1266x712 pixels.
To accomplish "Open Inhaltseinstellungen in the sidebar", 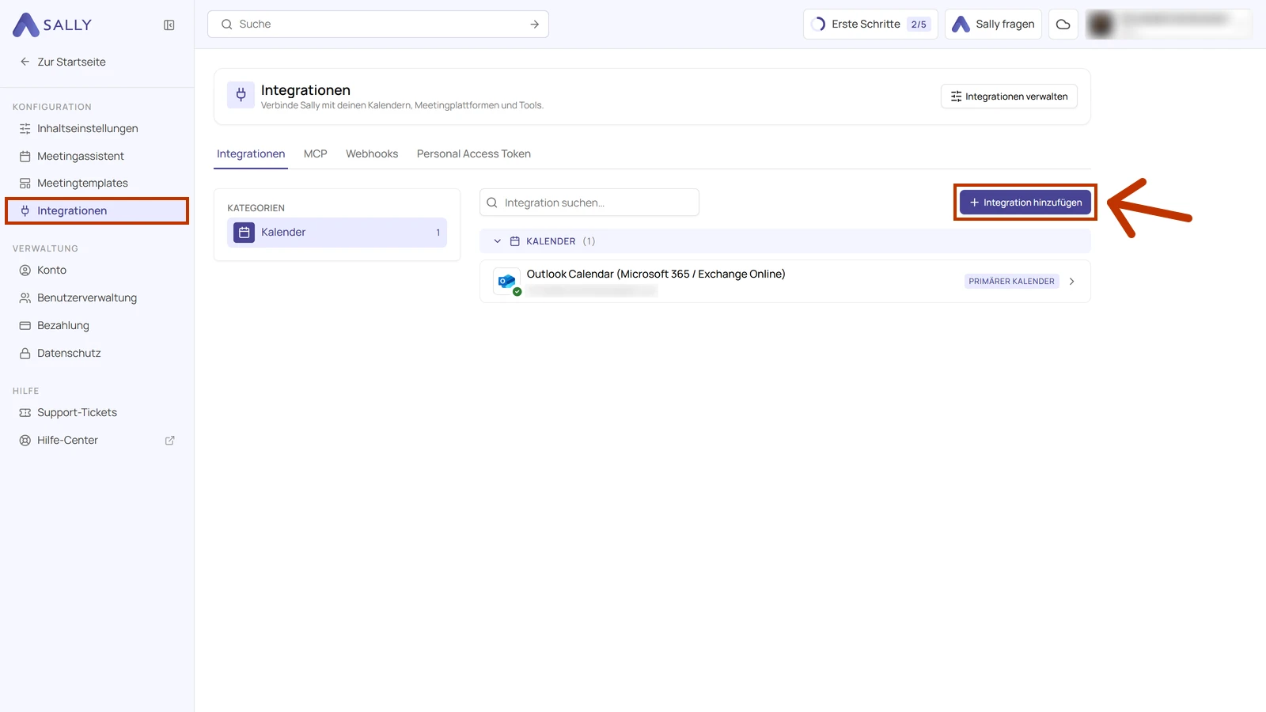I will tap(97, 128).
